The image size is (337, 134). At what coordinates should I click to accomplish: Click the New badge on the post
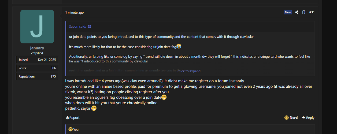click(288, 12)
